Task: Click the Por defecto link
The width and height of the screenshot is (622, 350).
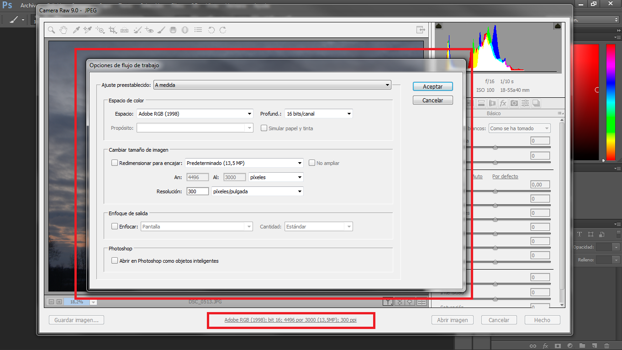Action: coord(505,176)
